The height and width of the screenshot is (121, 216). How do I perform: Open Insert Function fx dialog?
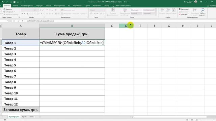[x=23, y=21]
